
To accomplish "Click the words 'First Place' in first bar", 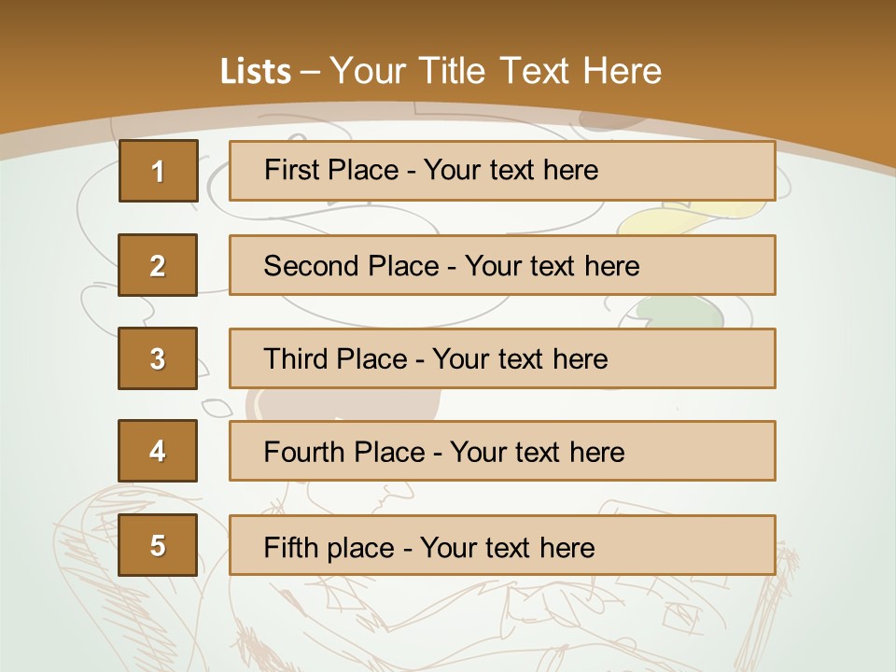I will pyautogui.click(x=331, y=170).
